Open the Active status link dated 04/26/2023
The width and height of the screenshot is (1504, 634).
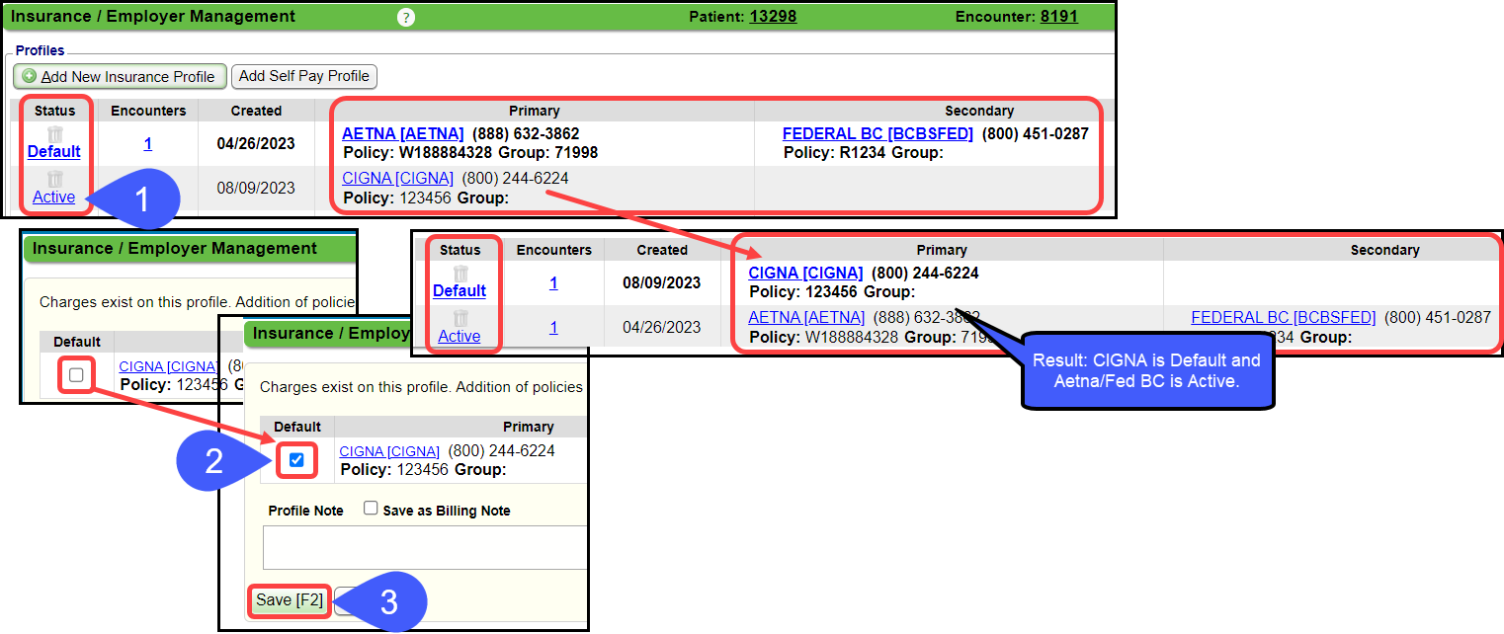tap(460, 337)
